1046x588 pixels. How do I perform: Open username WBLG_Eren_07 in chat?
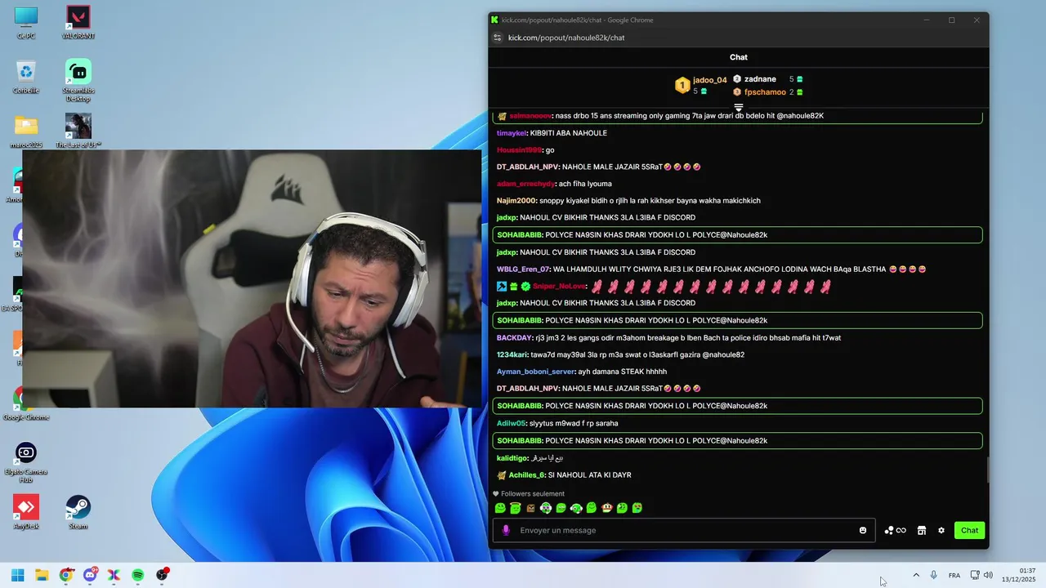[x=523, y=269]
